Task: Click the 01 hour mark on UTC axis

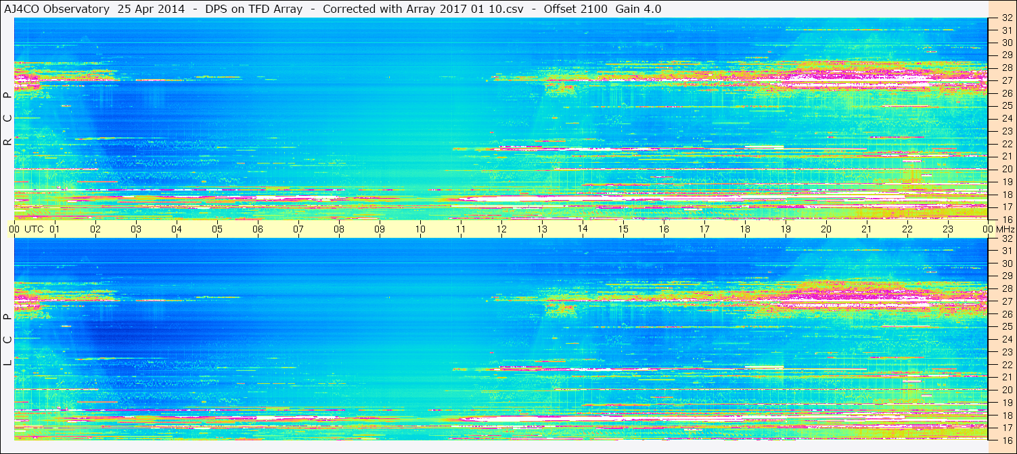Action: (x=55, y=229)
